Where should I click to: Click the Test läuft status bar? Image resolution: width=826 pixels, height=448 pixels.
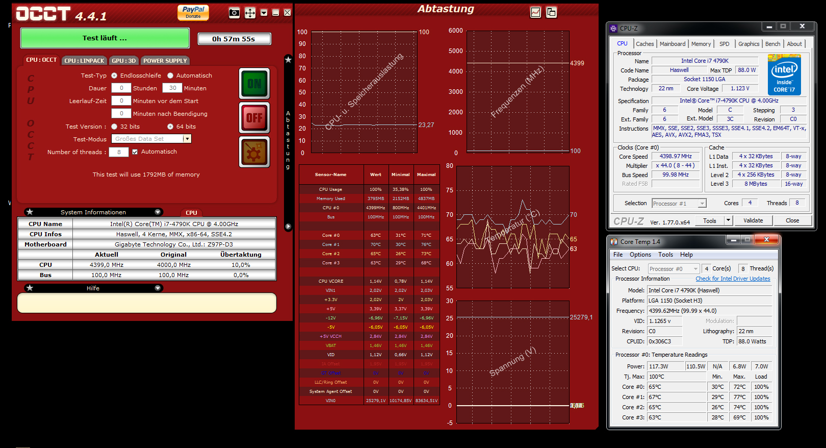[105, 38]
